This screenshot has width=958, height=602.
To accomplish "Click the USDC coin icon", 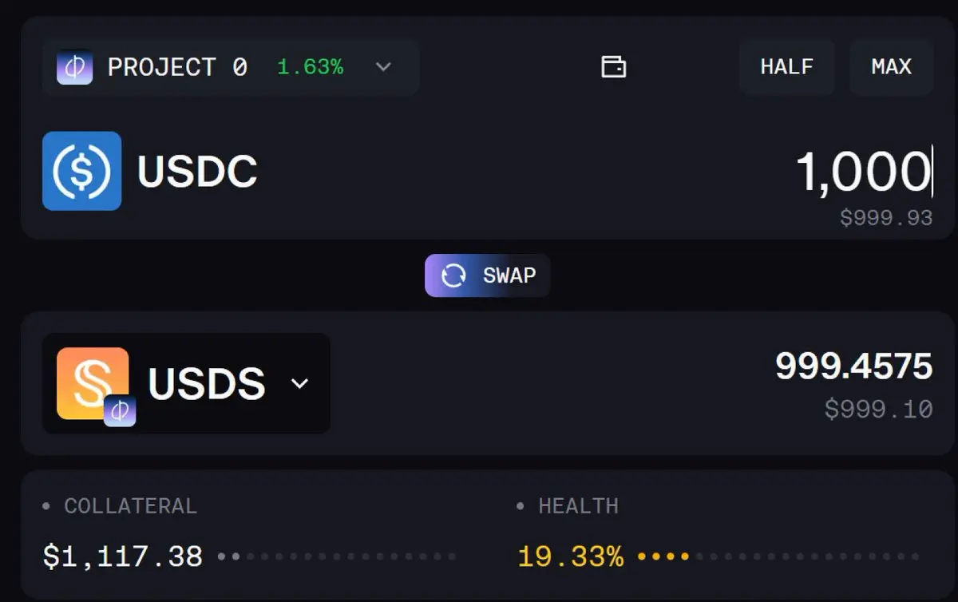I will [81, 171].
